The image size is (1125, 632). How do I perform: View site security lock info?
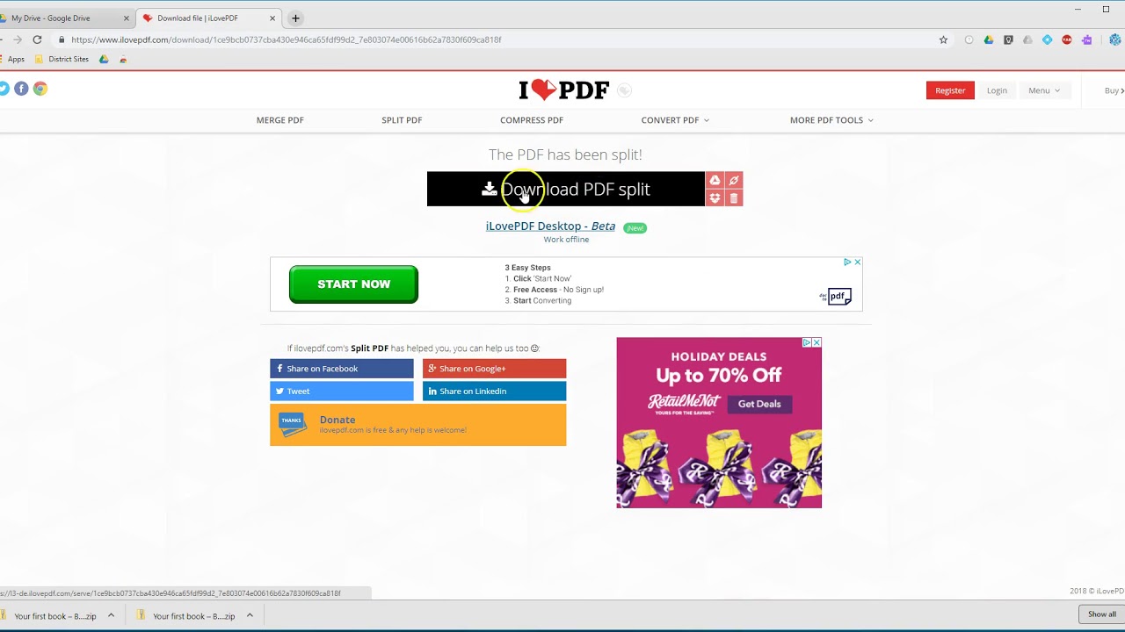point(62,39)
